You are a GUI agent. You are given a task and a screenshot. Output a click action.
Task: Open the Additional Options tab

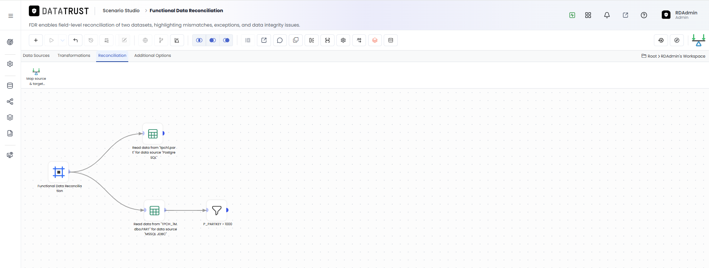pos(153,55)
